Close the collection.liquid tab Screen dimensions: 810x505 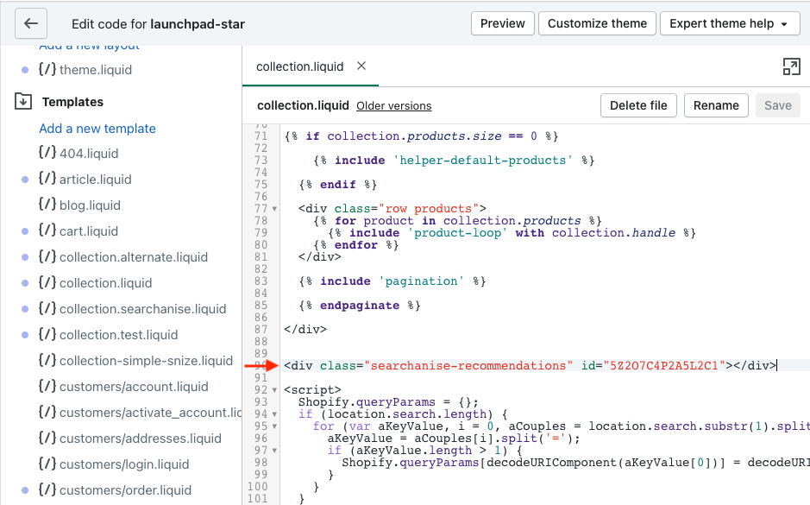click(x=361, y=66)
